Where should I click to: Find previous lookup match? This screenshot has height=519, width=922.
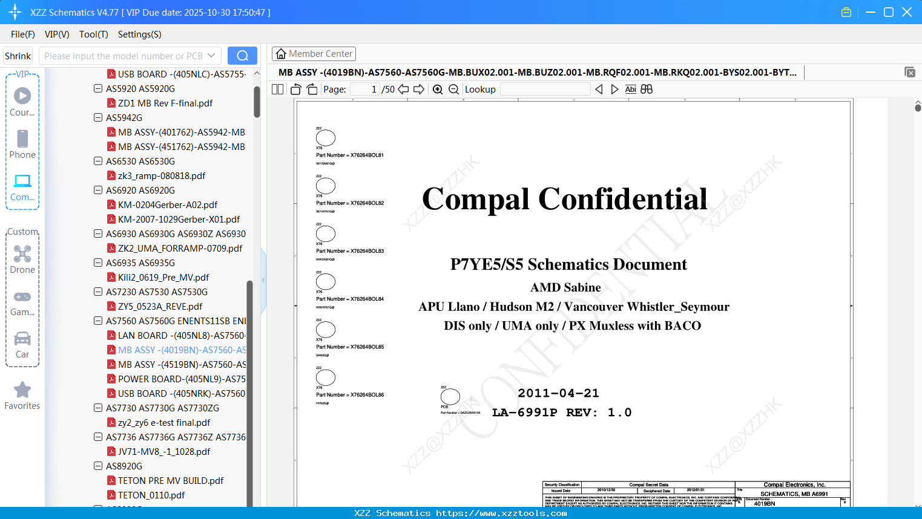[x=599, y=90]
